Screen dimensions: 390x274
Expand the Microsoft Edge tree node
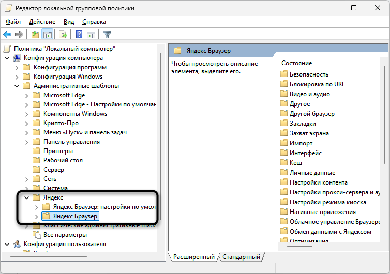click(26, 96)
